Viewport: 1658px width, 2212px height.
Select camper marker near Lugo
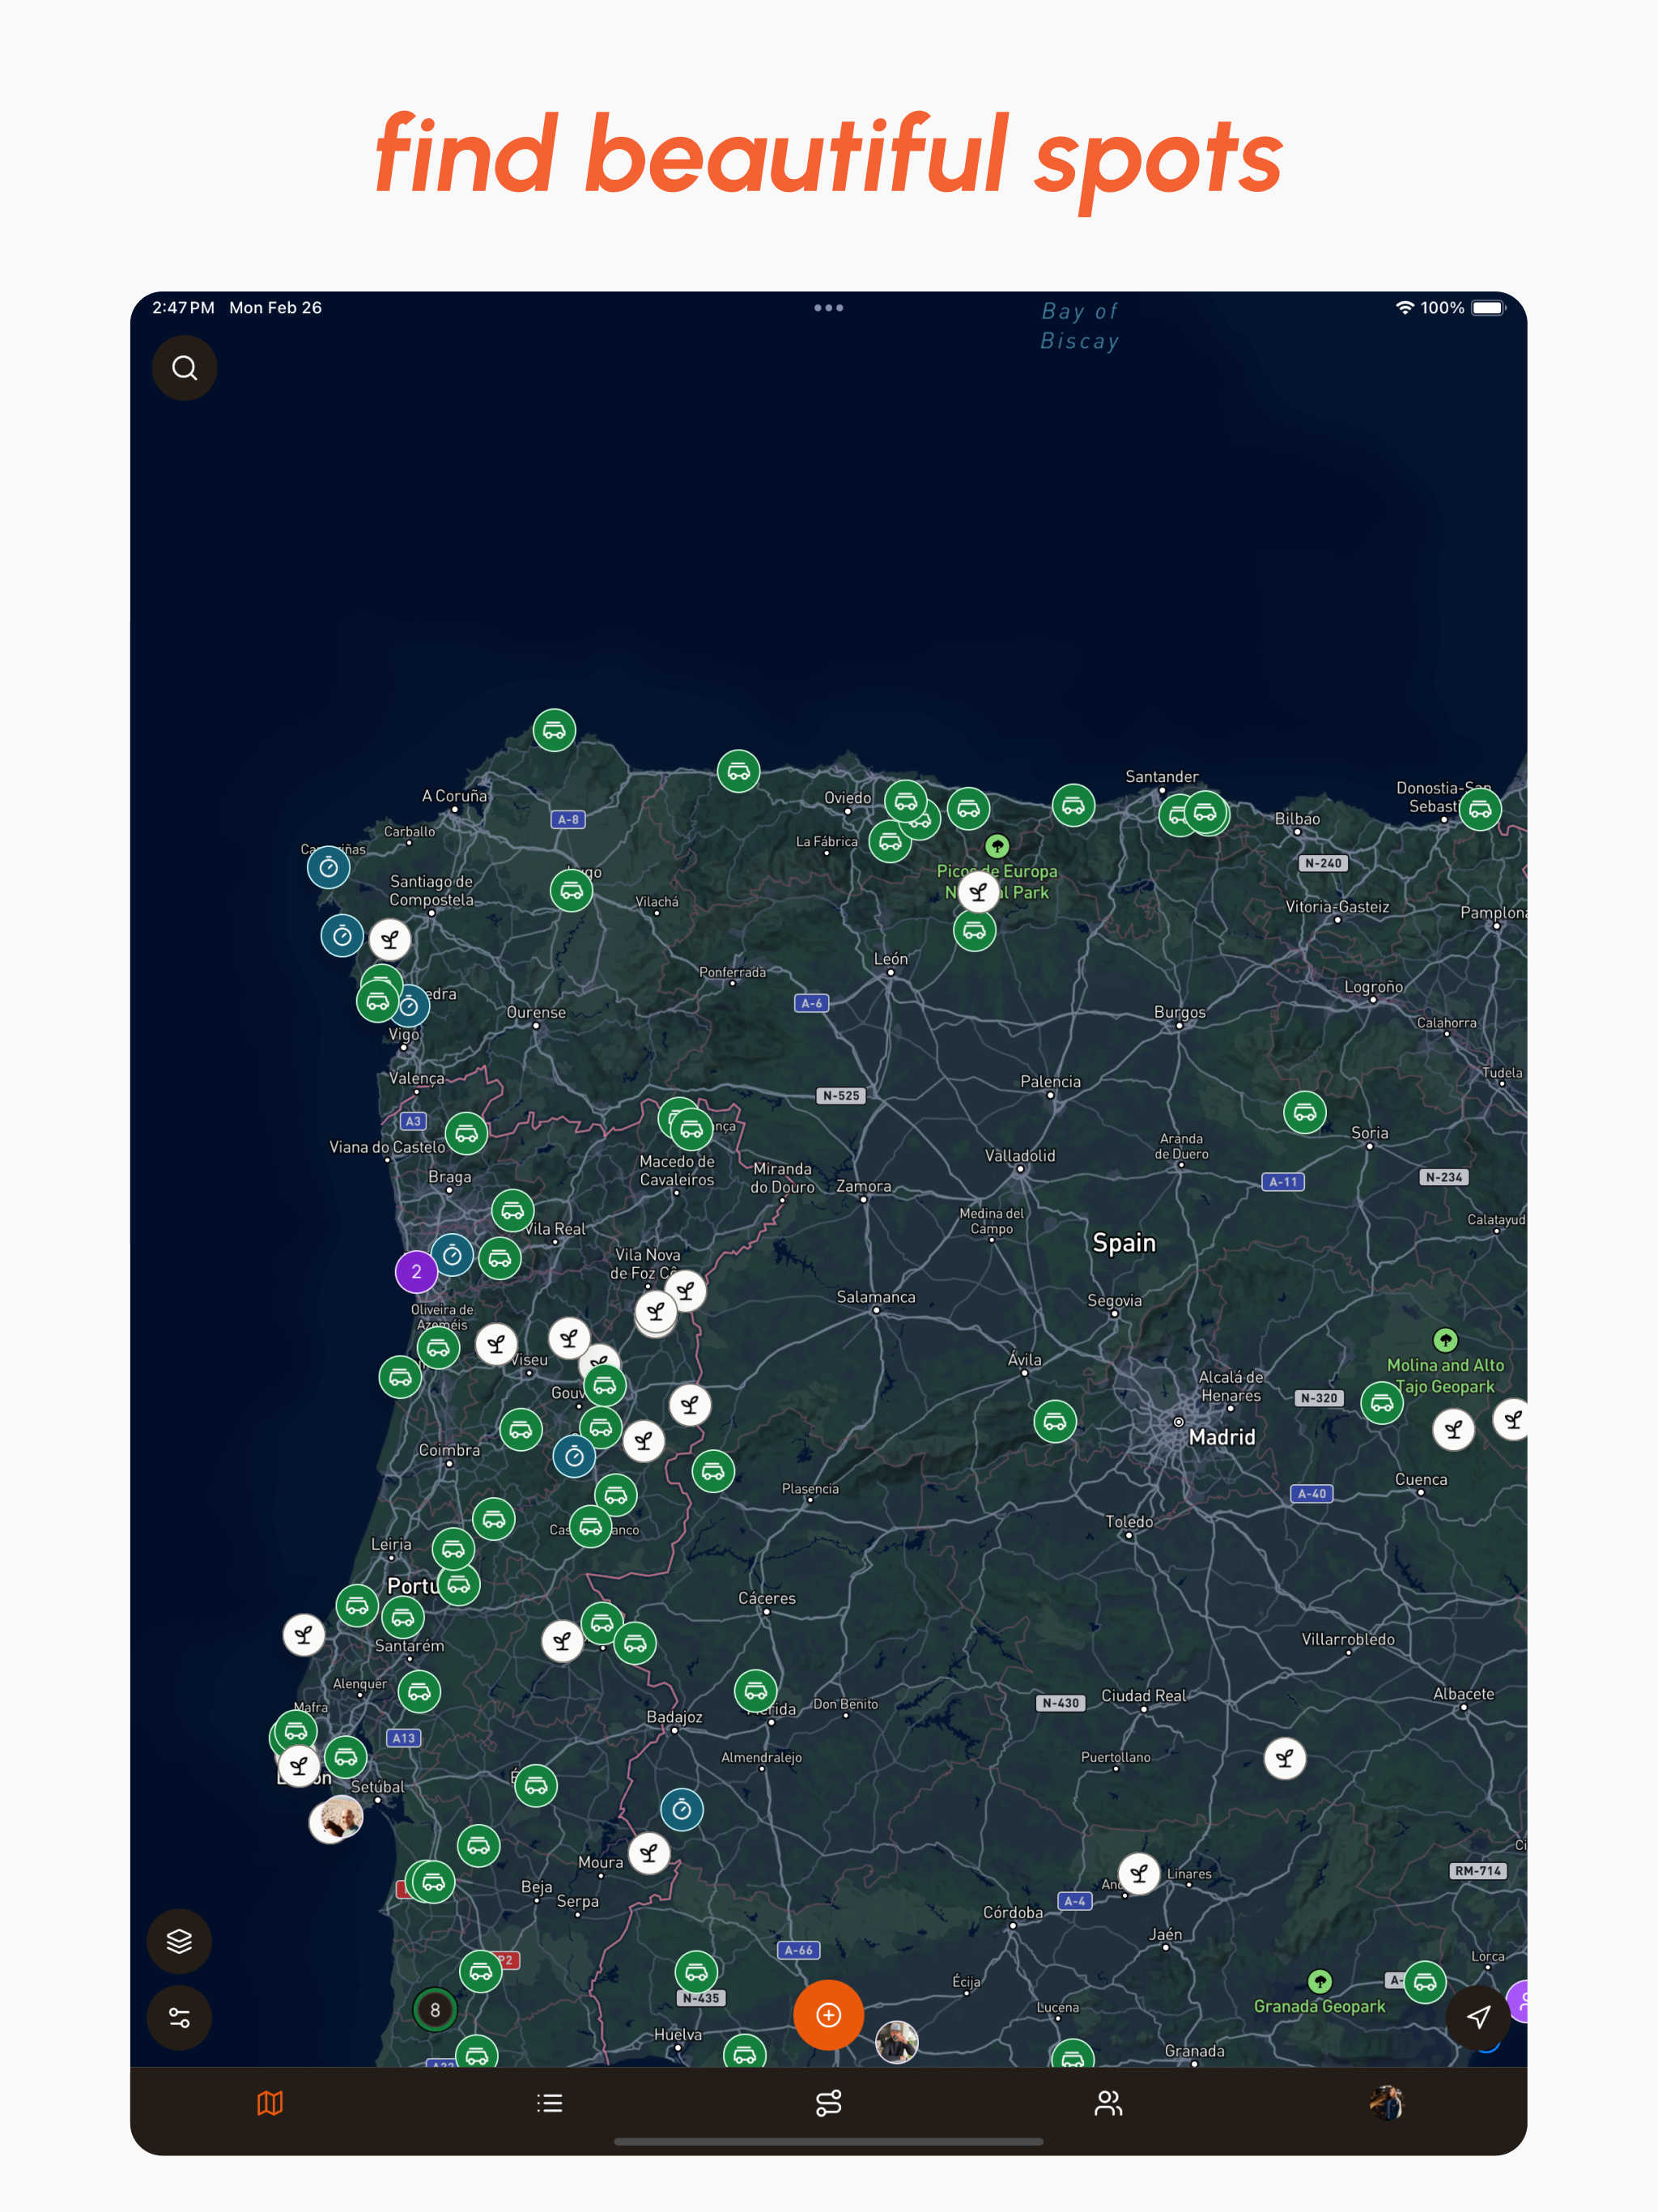click(571, 890)
